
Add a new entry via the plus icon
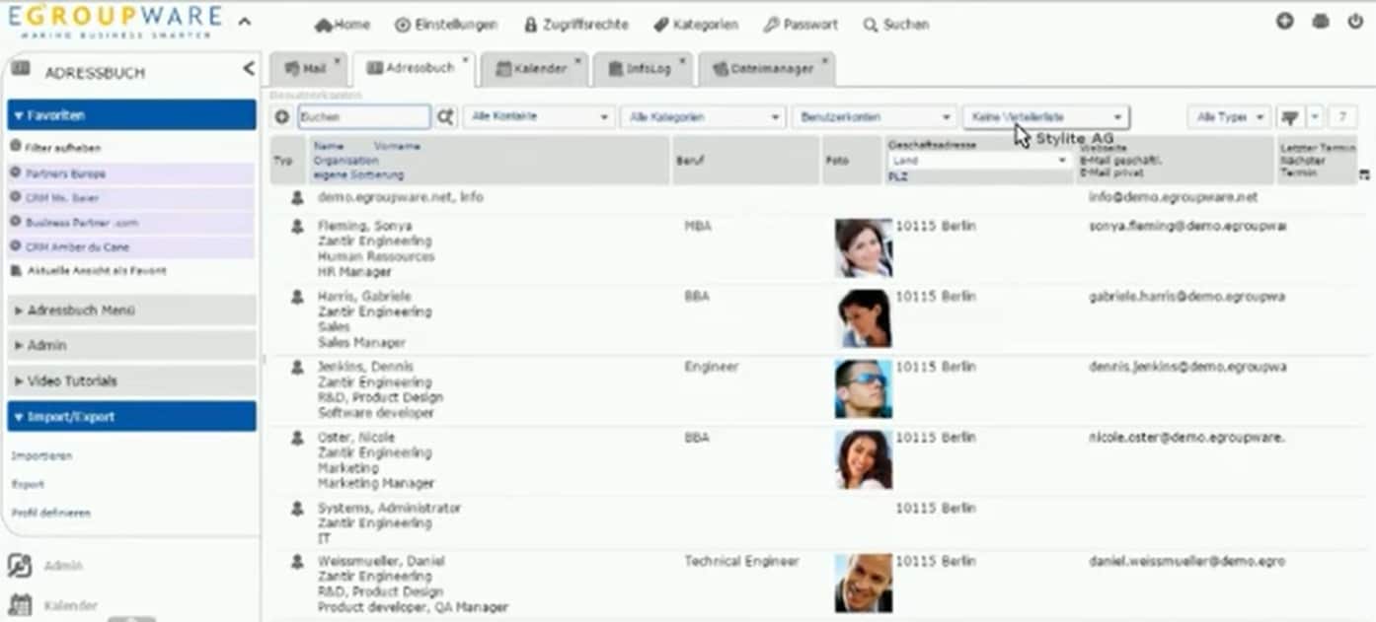point(1284,20)
